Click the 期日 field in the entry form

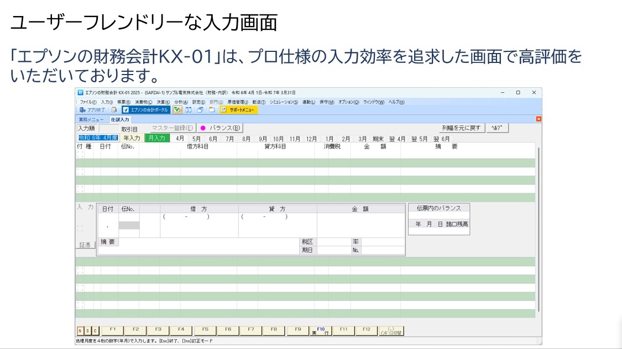coord(333,250)
